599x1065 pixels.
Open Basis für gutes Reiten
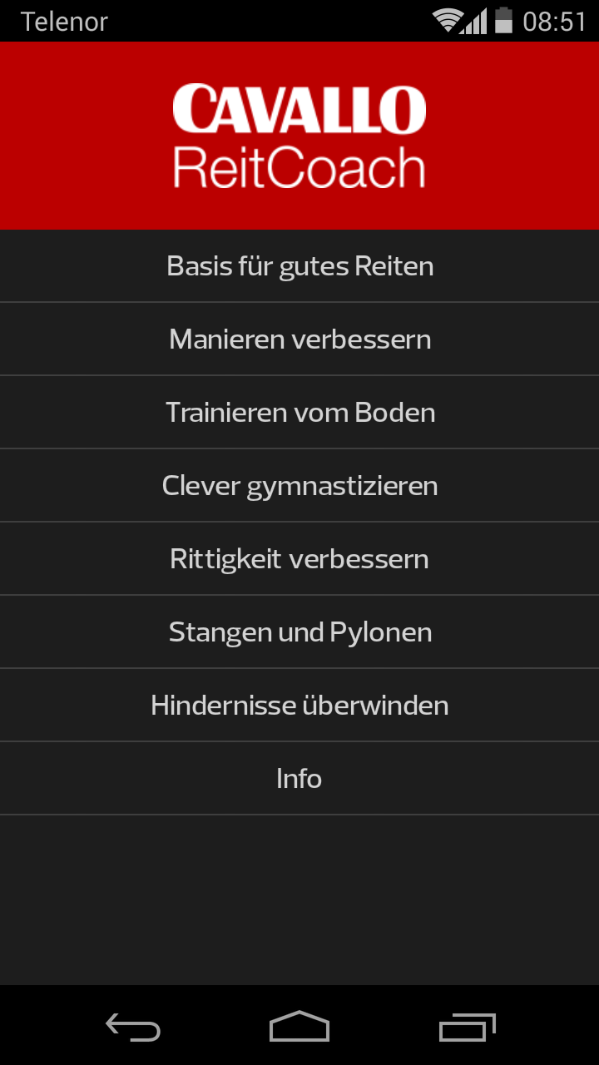point(299,266)
